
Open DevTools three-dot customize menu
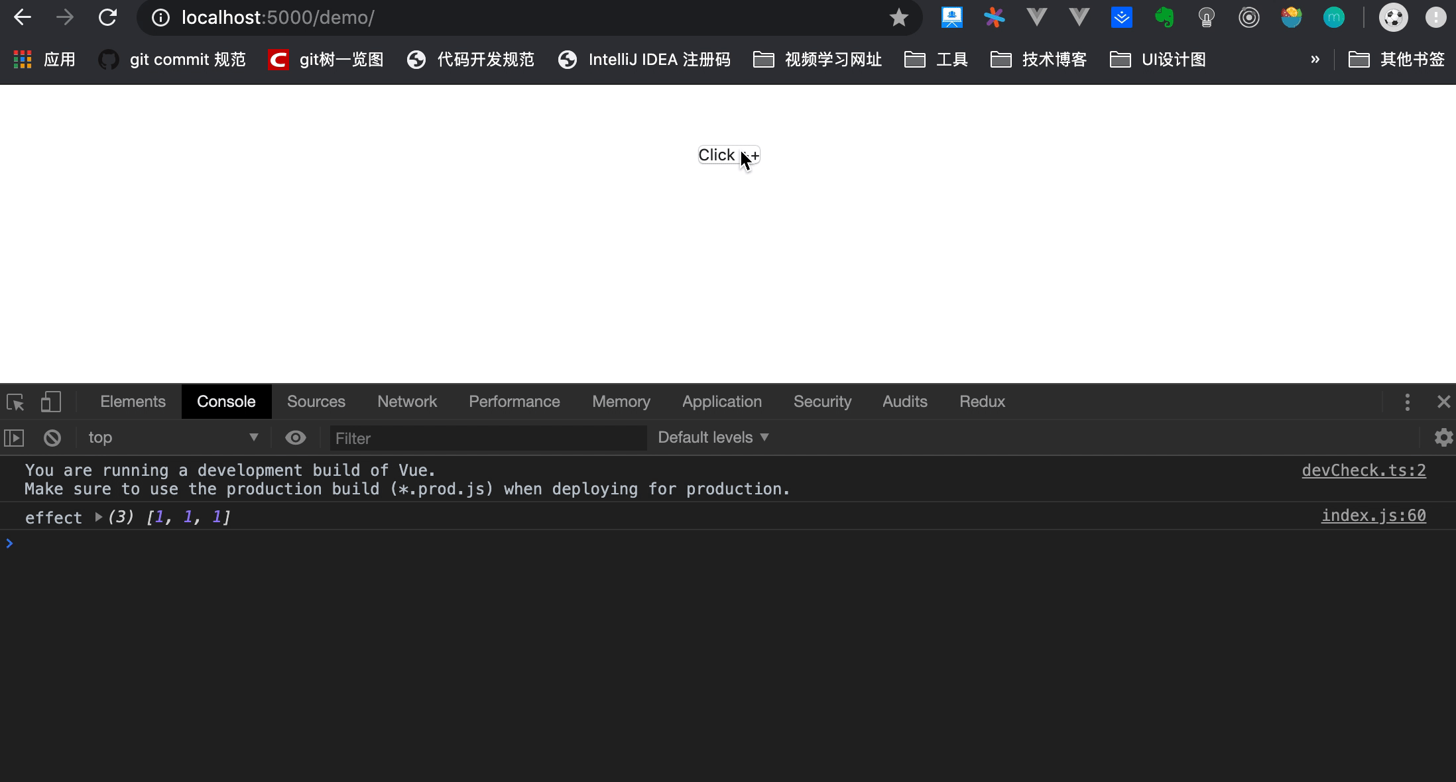tap(1407, 402)
